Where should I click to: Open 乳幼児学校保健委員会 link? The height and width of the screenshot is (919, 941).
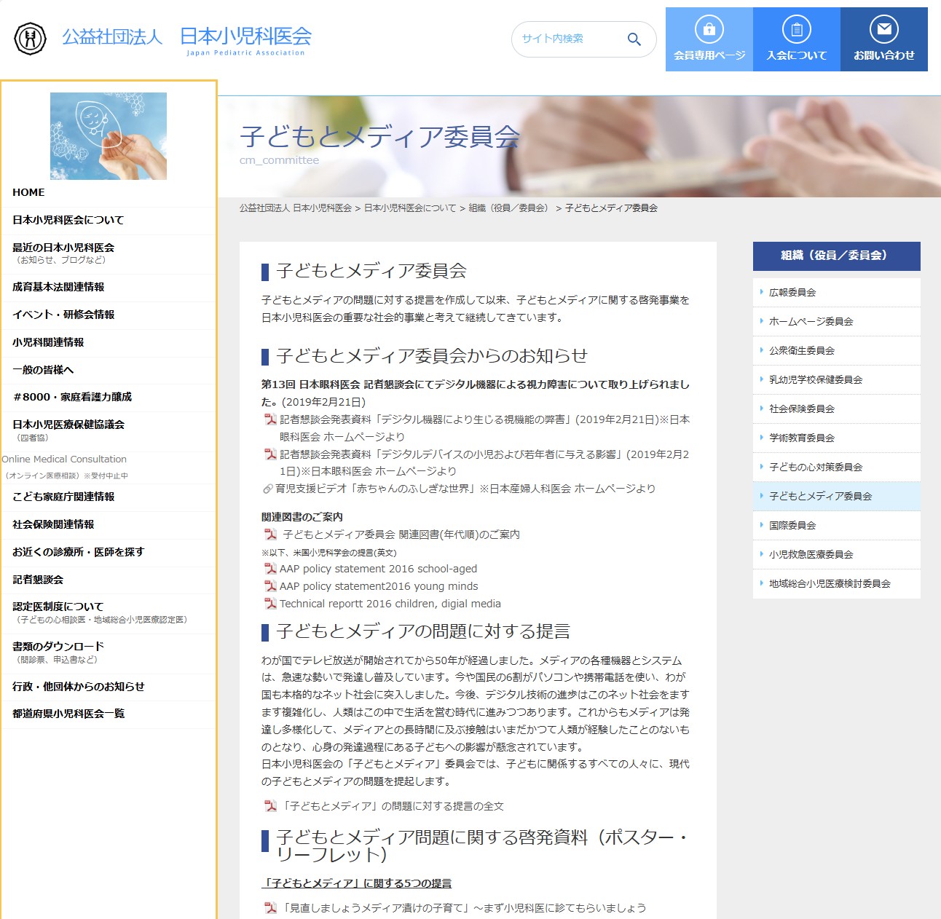coord(837,380)
